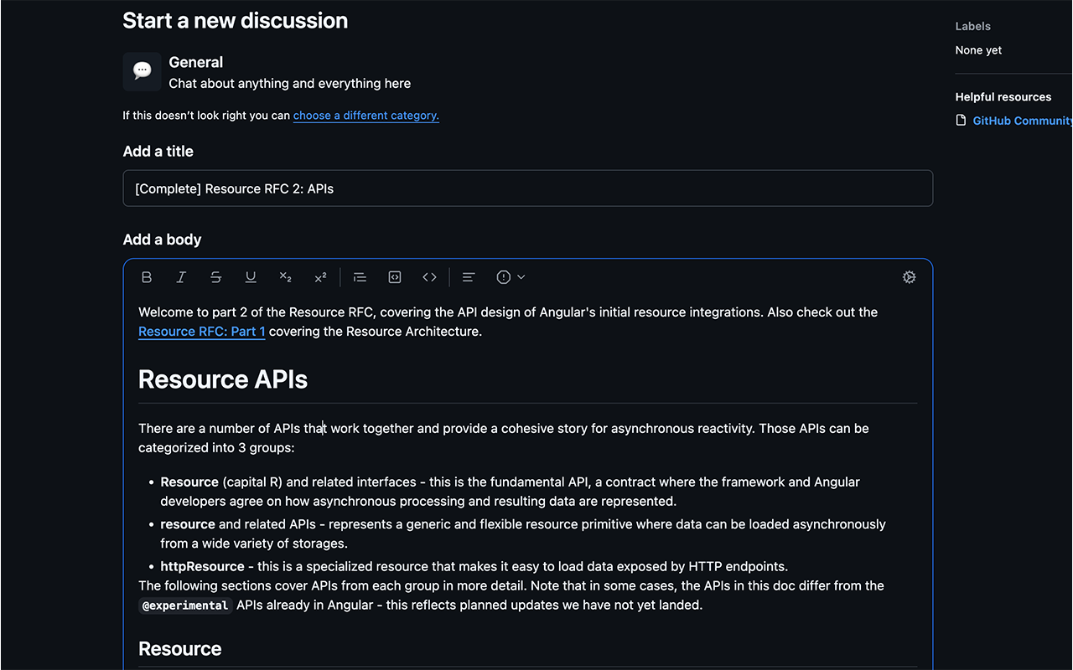Open the alert icon's dropdown chevron
The image size is (1073, 670).
(520, 276)
